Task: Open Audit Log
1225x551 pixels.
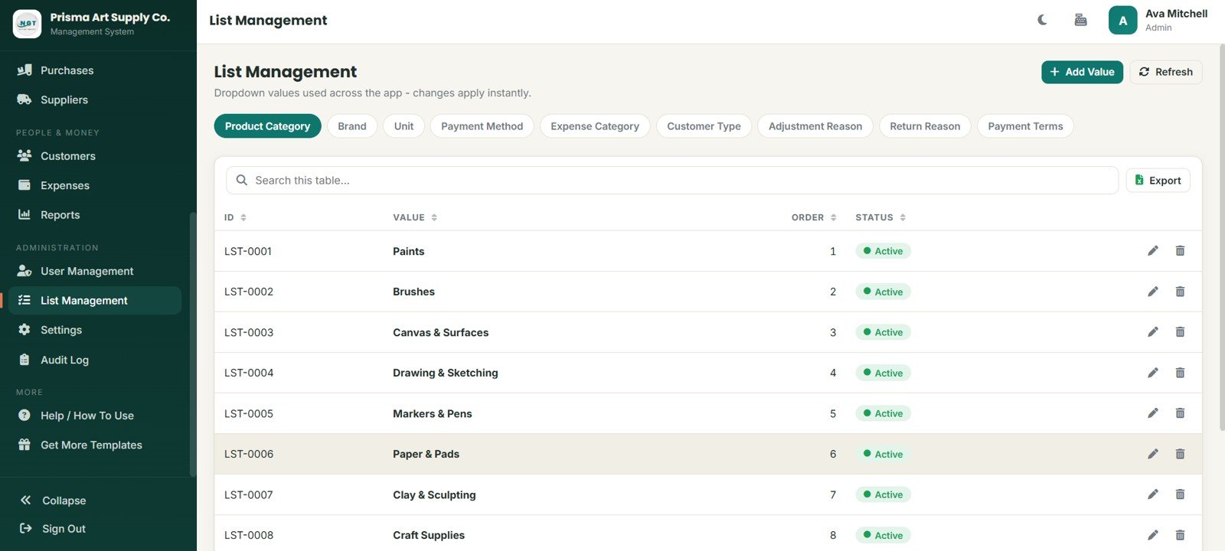Action: tap(95, 360)
